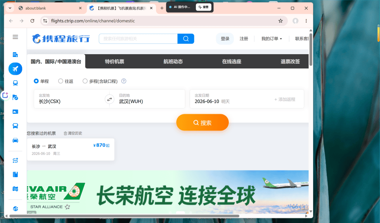
Task: Open Chrome three-dot menu
Action: coord(306,21)
